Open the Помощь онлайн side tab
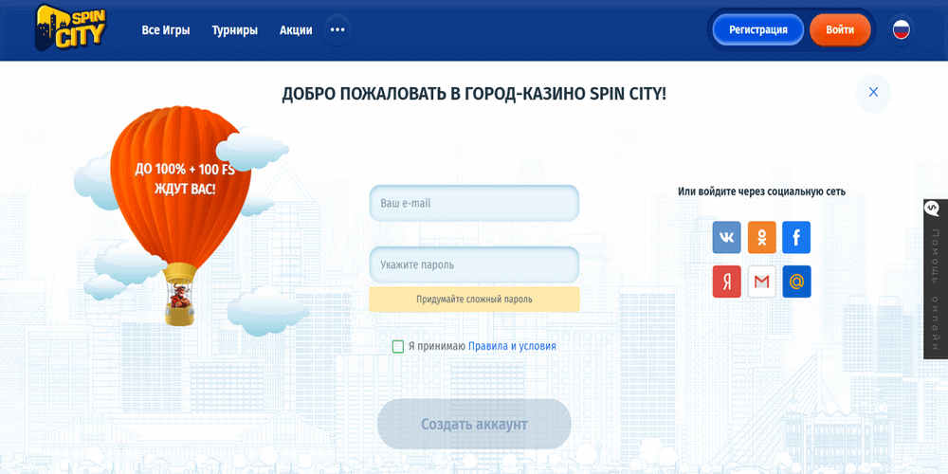948x474 pixels. [936, 280]
